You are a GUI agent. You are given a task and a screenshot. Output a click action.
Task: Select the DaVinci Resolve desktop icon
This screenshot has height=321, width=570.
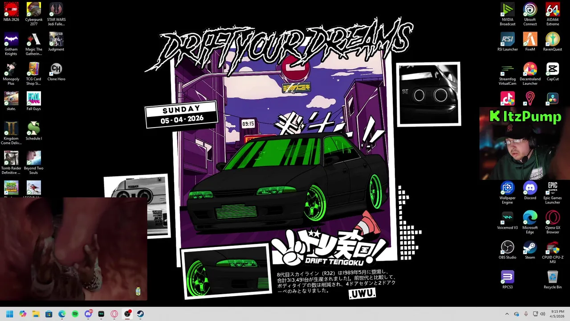[553, 99]
